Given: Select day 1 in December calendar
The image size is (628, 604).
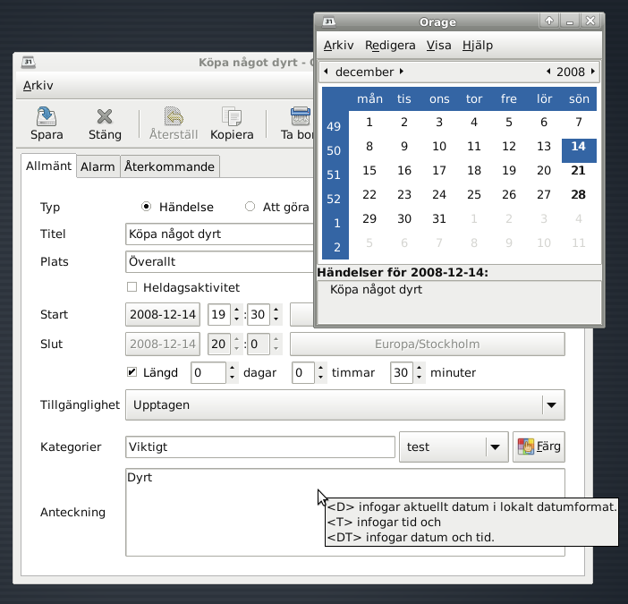Looking at the screenshot, I should (x=369, y=123).
